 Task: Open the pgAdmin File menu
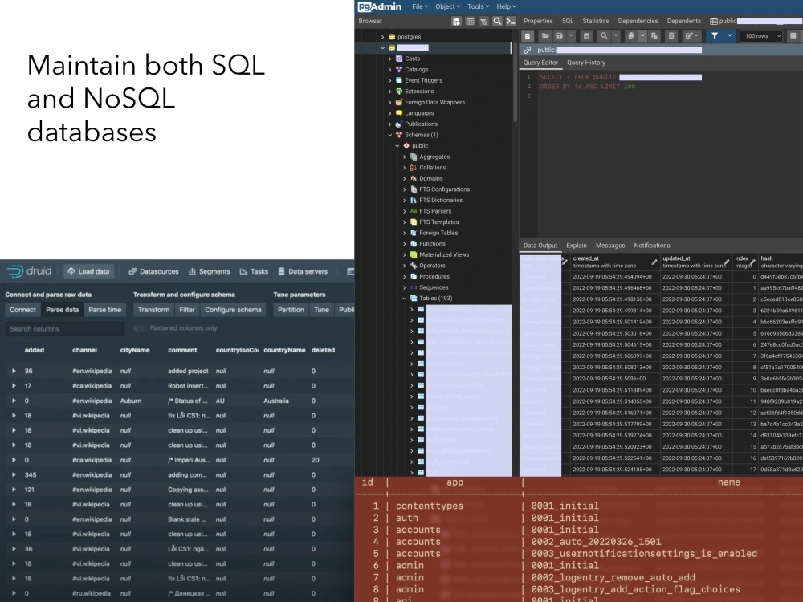420,6
